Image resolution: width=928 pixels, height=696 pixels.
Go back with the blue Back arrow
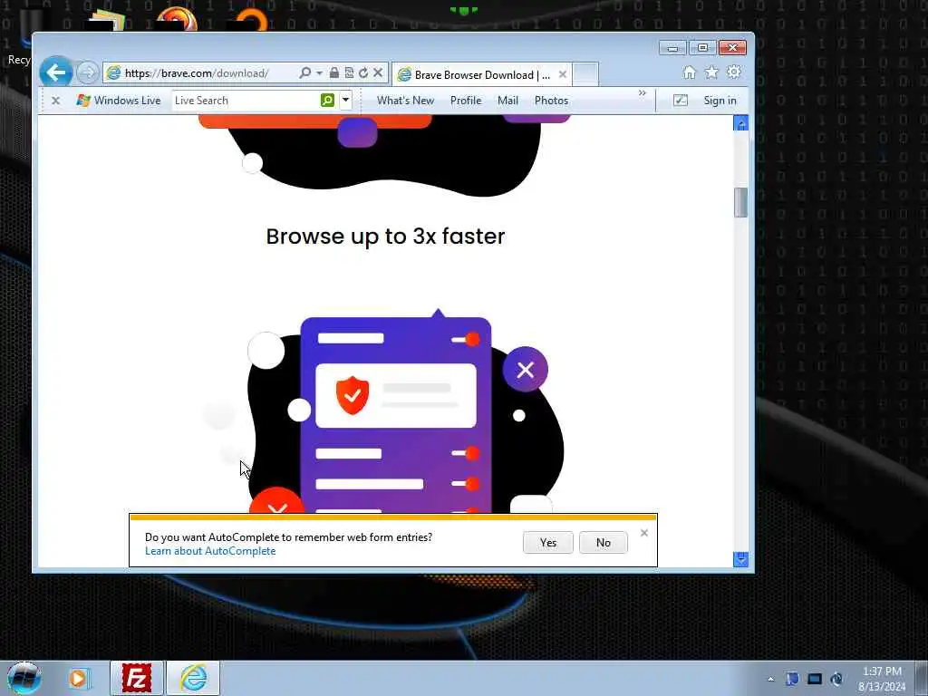point(55,72)
